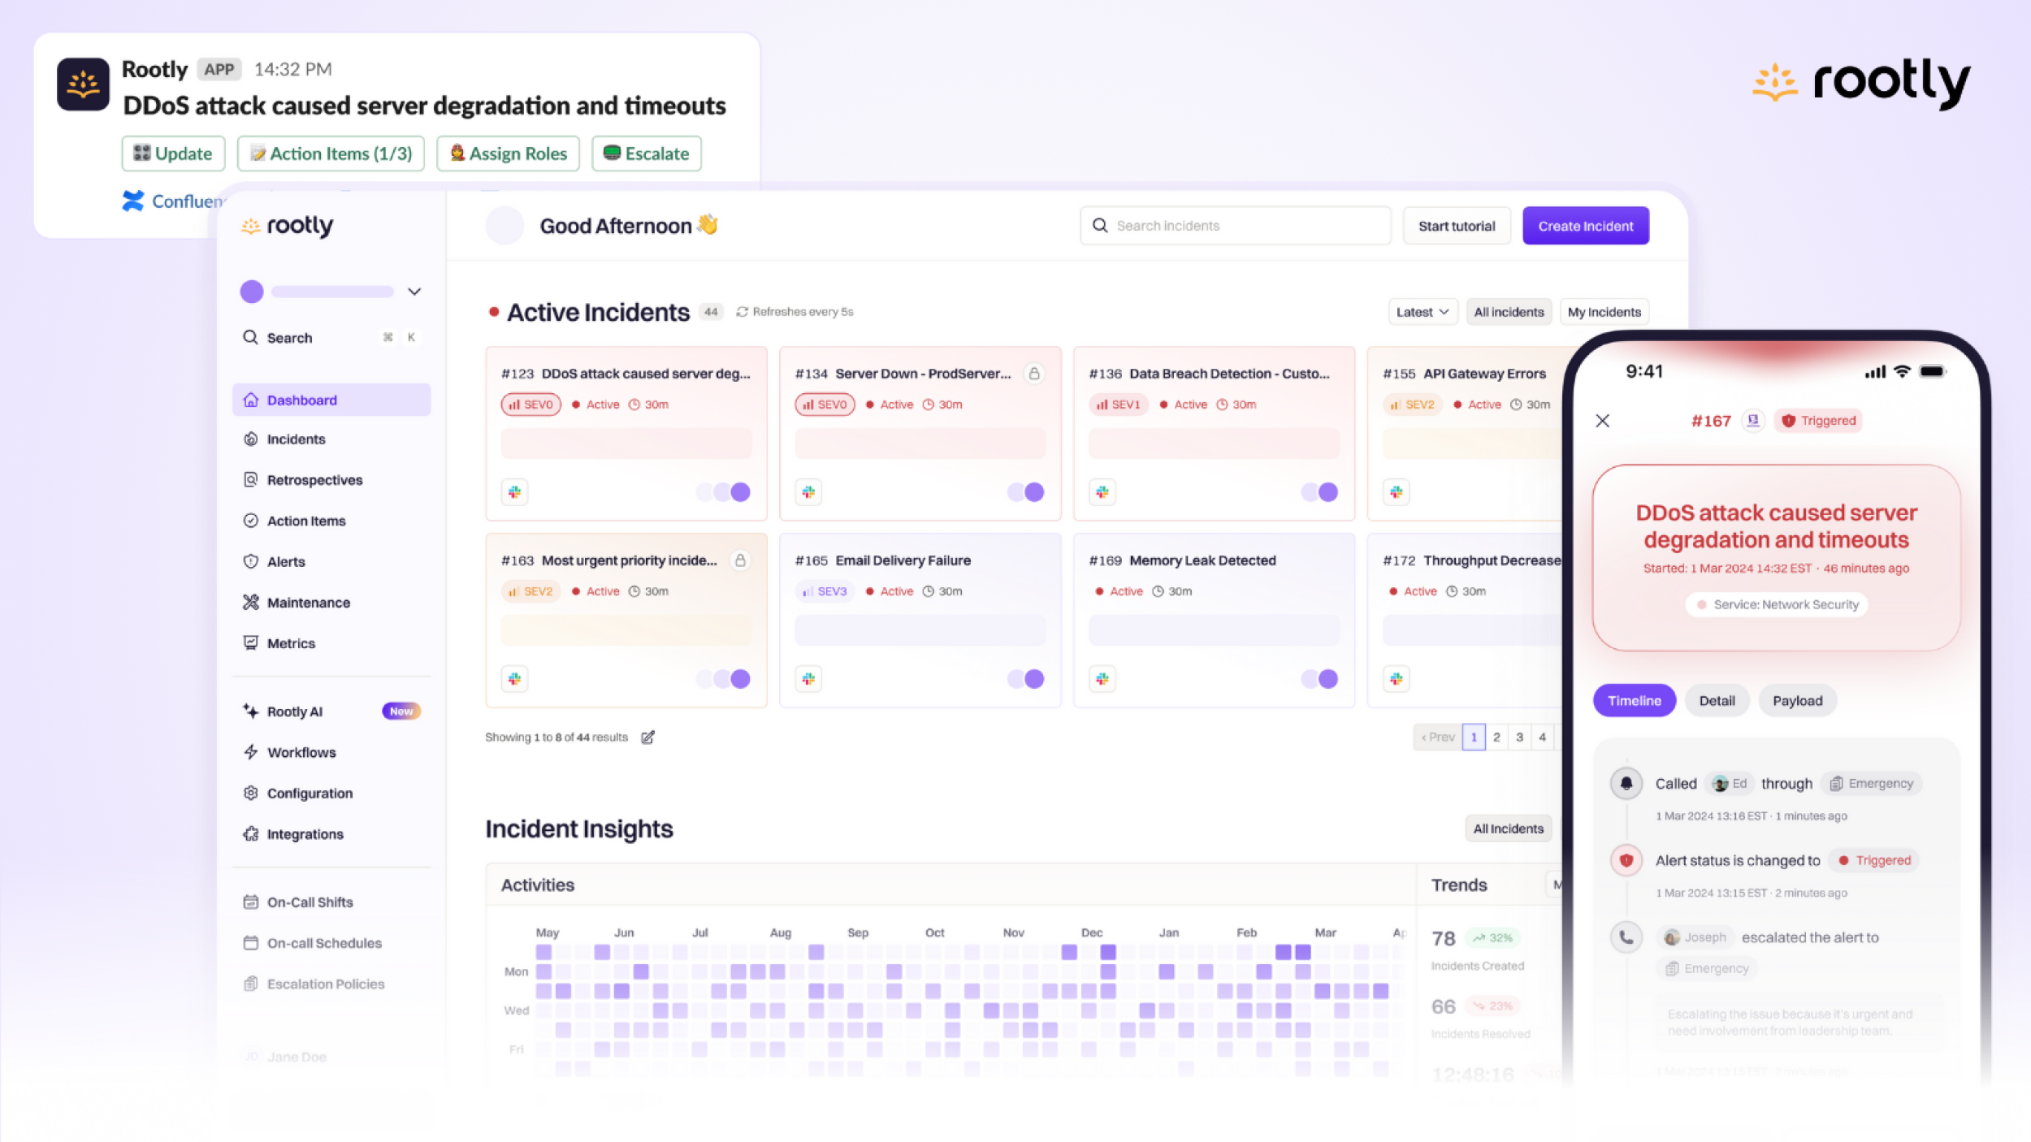
Task: Select the Detail tab on mobile incident
Action: [x=1717, y=700]
